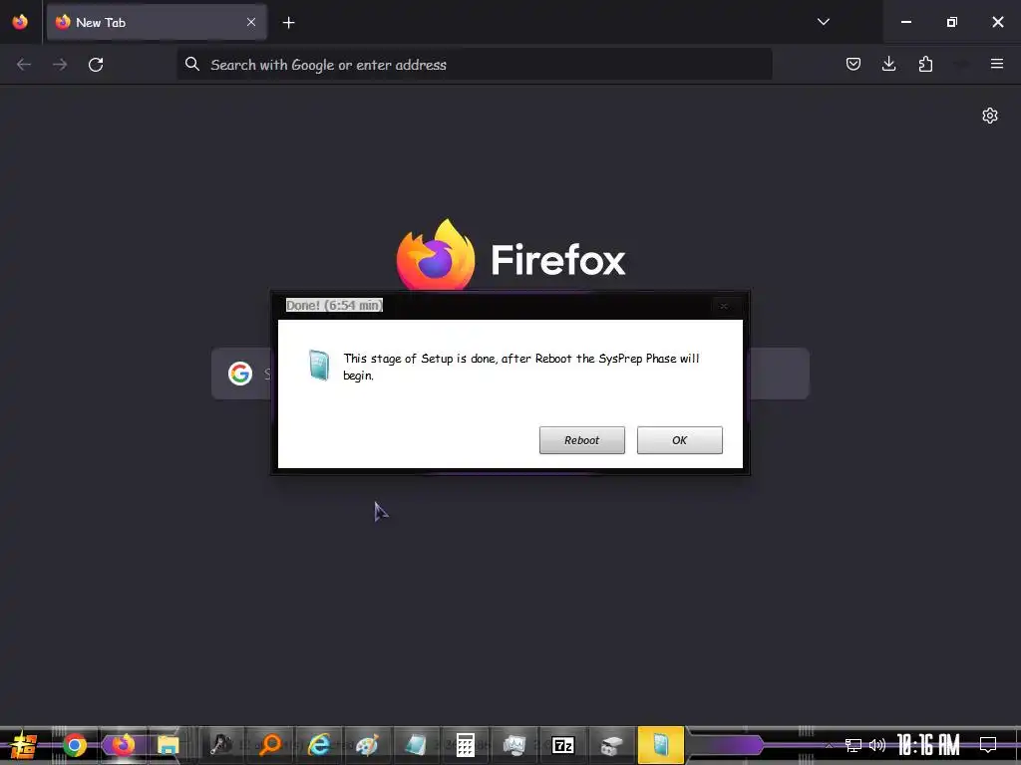The height and width of the screenshot is (765, 1021).
Task: Open the notification center icon
Action: 988,745
